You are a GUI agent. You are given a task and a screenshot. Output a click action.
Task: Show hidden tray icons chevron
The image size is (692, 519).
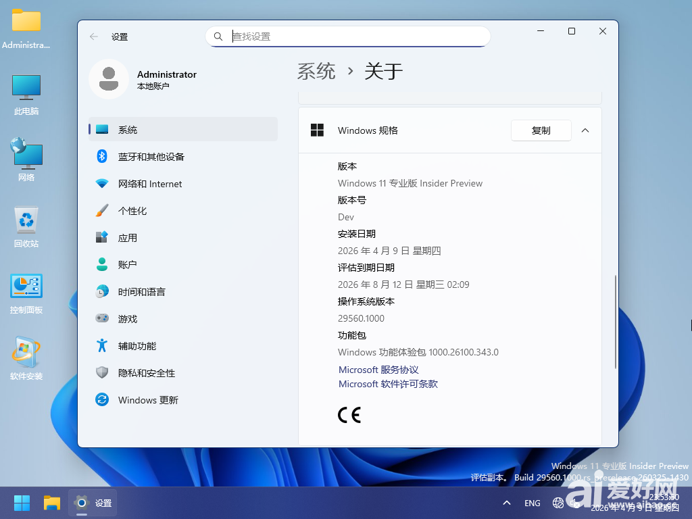tap(507, 503)
